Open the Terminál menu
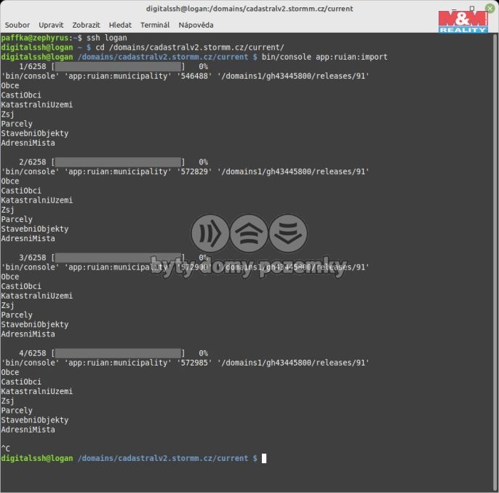Image resolution: width=499 pixels, height=493 pixels. pos(155,25)
